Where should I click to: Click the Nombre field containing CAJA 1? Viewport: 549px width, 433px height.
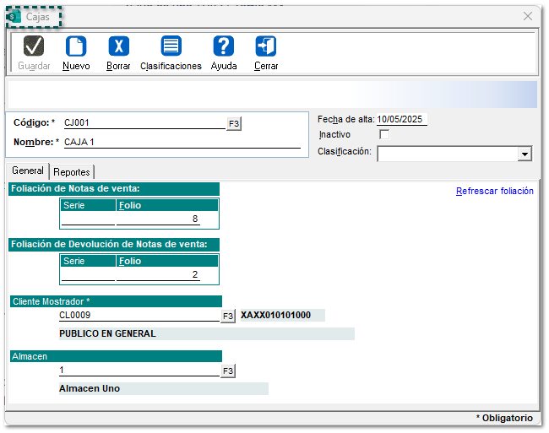(182, 142)
